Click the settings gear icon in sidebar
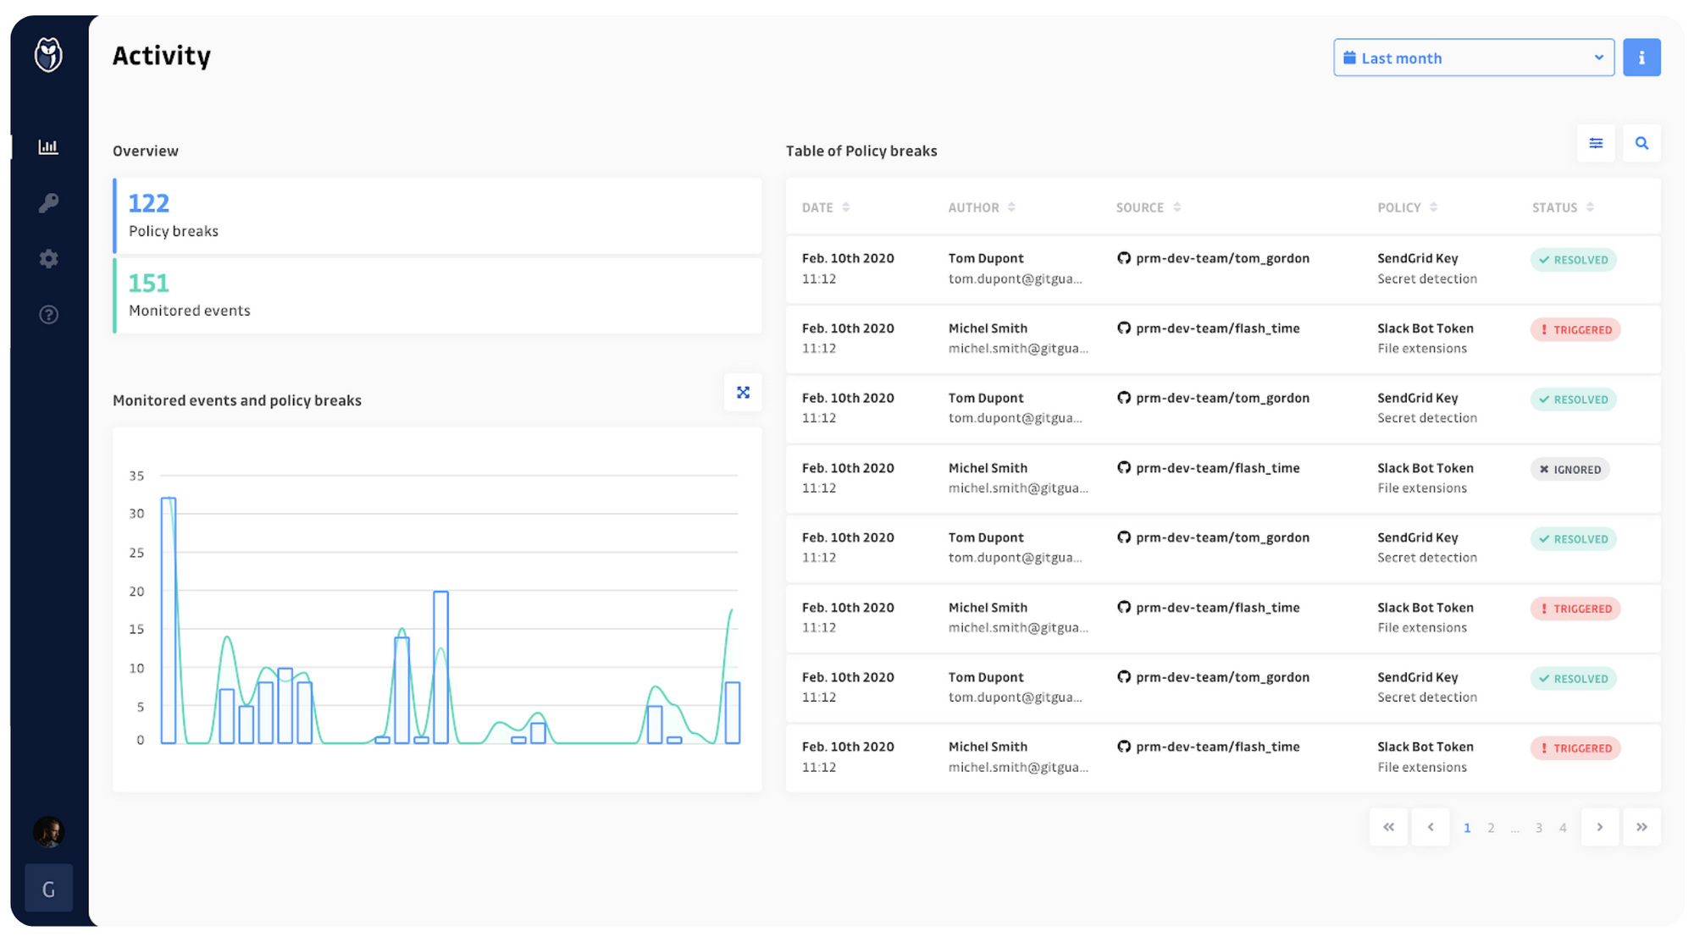Image resolution: width=1694 pixels, height=937 pixels. click(47, 257)
